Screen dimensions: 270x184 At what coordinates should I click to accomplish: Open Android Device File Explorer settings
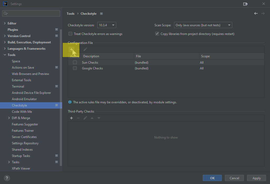(31, 93)
